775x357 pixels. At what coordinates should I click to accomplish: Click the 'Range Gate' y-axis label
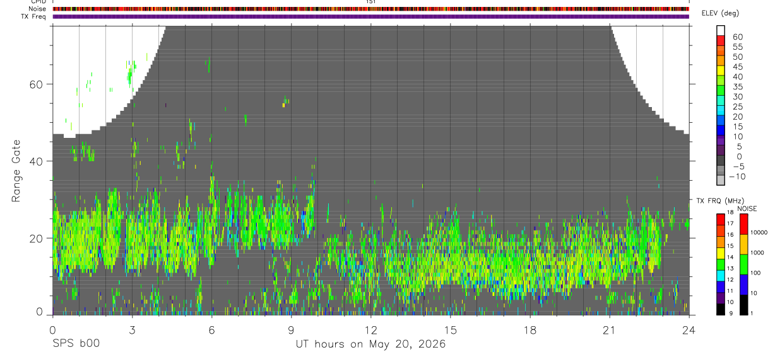tap(16, 171)
